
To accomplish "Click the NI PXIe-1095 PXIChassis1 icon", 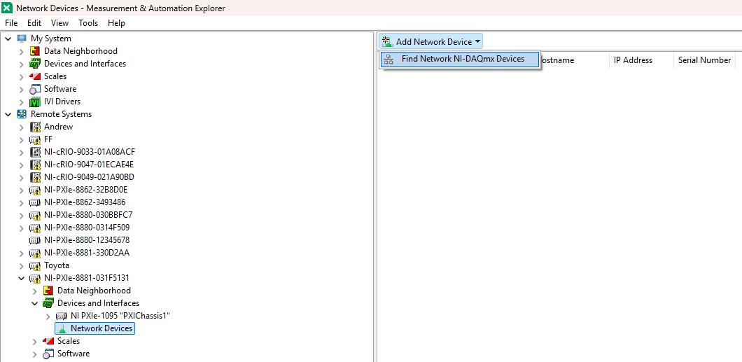I will tap(62, 316).
